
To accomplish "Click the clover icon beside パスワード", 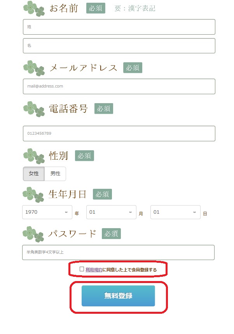I will click(33, 234).
